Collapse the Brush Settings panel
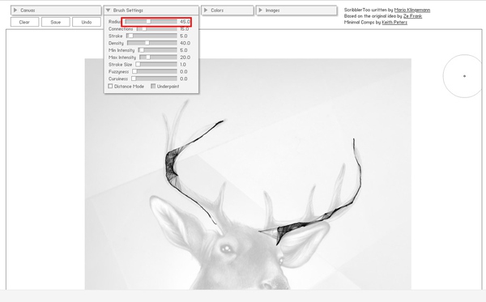 108,11
